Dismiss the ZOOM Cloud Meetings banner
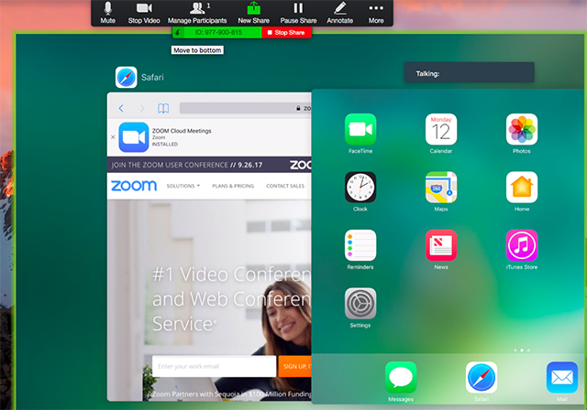 pyautogui.click(x=113, y=137)
